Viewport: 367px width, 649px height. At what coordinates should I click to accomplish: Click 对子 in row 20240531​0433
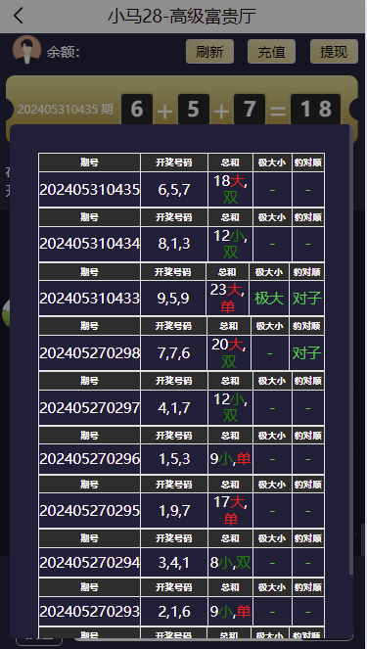click(x=307, y=298)
